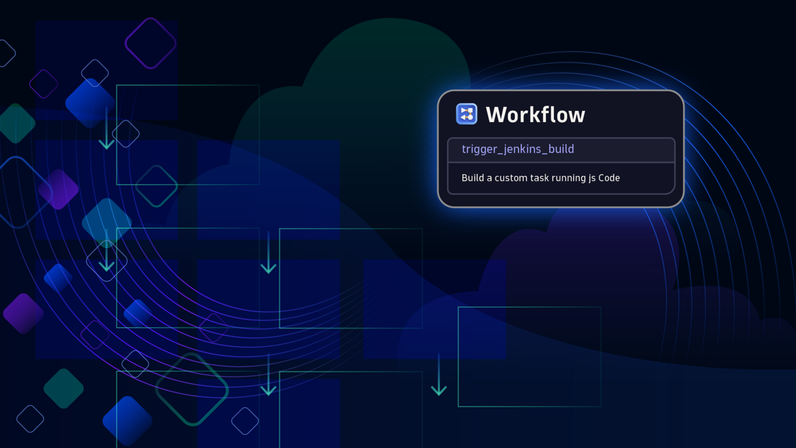Expand the center flowchart rectangle outline
This screenshot has height=448, width=796.
(x=350, y=278)
